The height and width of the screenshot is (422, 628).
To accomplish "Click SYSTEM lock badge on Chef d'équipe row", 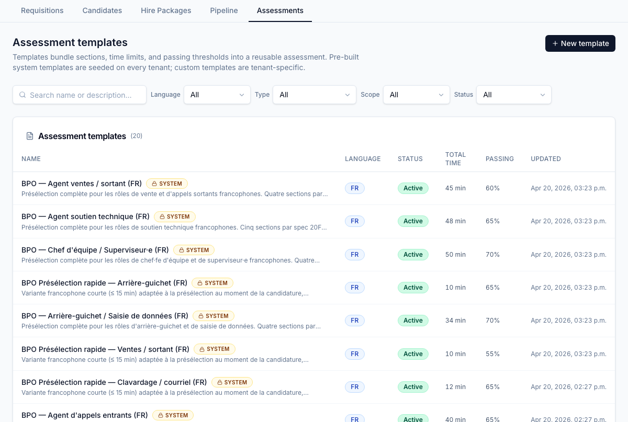I will coord(194,250).
